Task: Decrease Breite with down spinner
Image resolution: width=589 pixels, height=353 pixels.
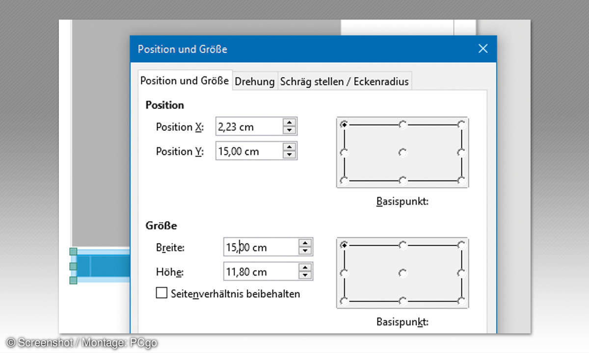Action: pyautogui.click(x=306, y=251)
